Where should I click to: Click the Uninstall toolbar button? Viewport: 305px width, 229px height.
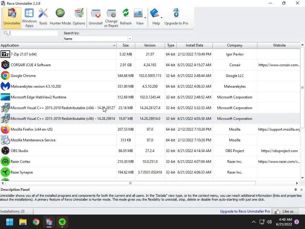tap(96, 18)
